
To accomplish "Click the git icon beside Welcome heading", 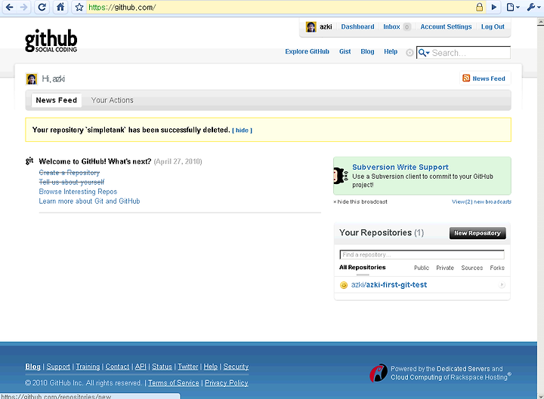I will (x=29, y=161).
